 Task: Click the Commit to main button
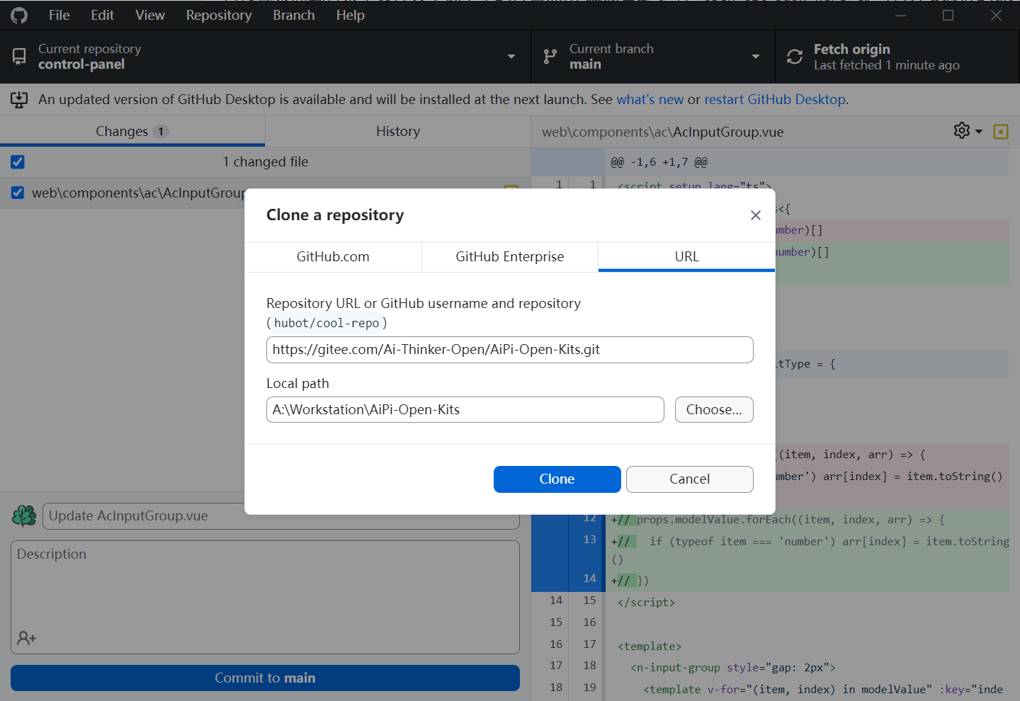click(265, 678)
